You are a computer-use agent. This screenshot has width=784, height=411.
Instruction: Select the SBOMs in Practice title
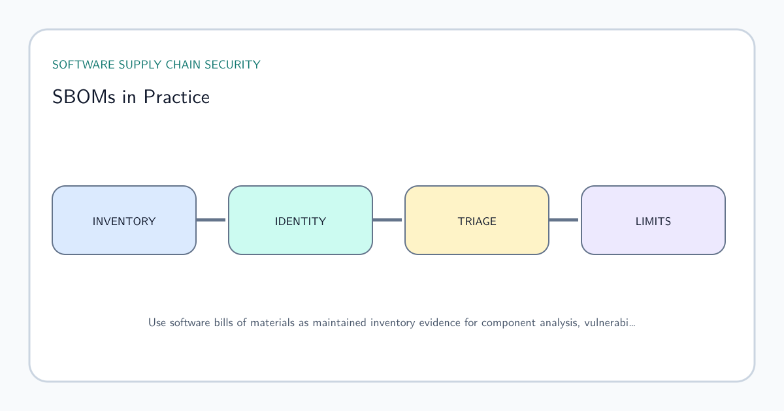click(131, 97)
